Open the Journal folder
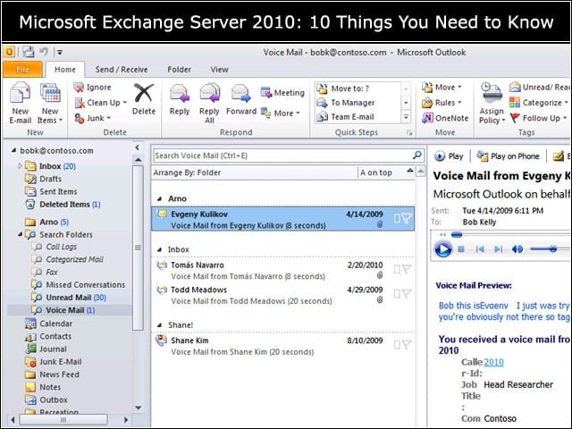Viewport: 572px width, 429px height. coord(46,349)
